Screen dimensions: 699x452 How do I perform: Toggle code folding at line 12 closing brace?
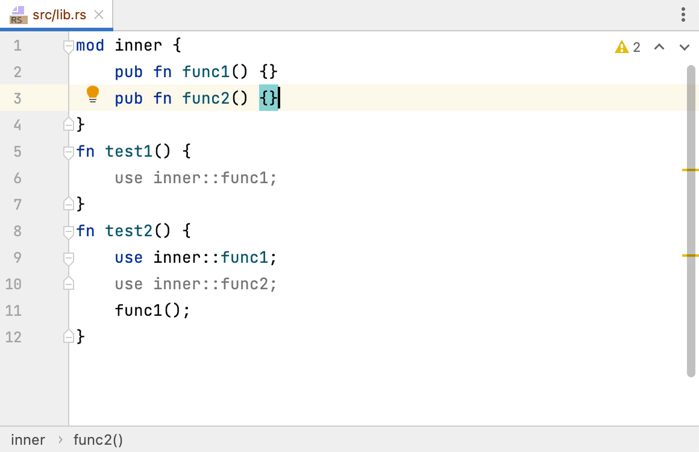(68, 337)
